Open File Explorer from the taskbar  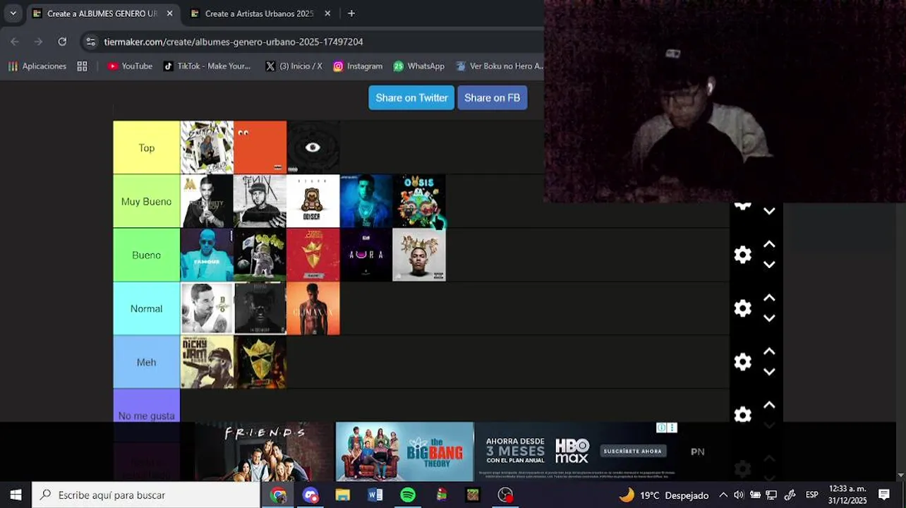[x=343, y=495]
